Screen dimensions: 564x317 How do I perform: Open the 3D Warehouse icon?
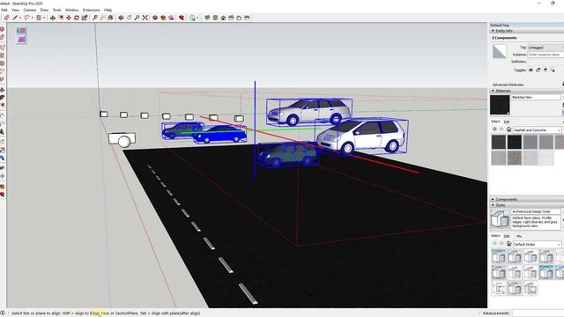155,18
